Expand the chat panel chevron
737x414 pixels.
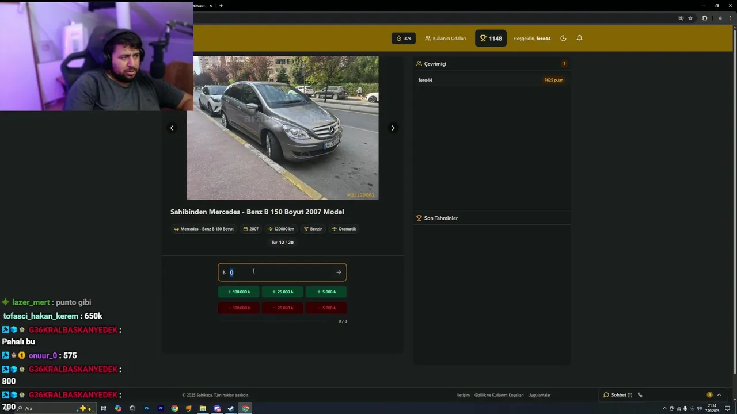[719, 395]
